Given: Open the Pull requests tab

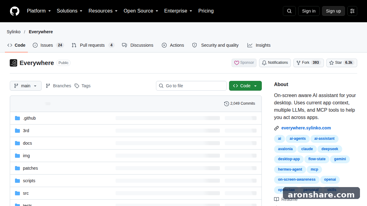Looking at the screenshot, I should (93, 45).
